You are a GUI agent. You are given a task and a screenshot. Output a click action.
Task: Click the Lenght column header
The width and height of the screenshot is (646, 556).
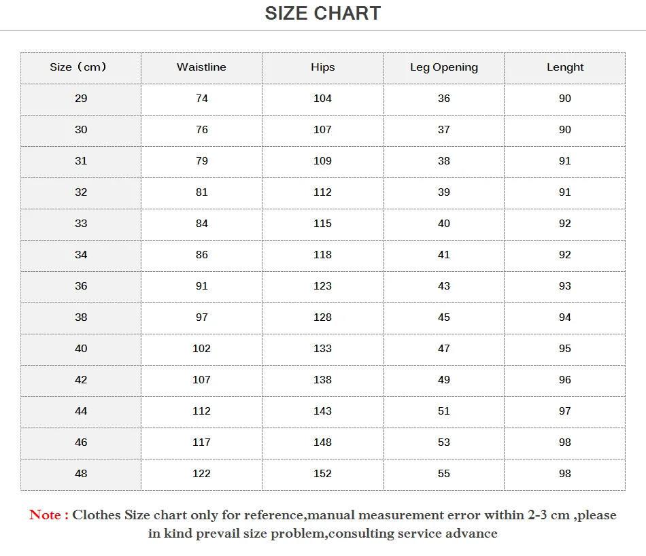(565, 67)
